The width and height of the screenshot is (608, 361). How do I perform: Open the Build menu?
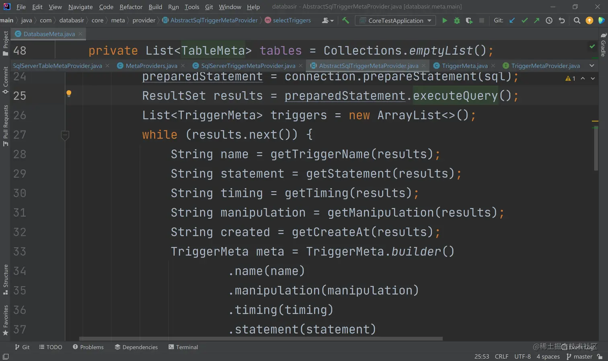(155, 7)
